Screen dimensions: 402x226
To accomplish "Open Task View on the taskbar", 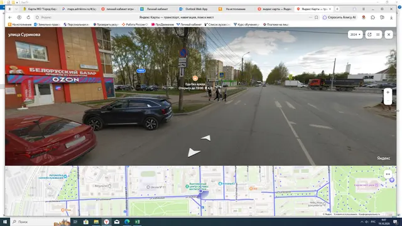I will [75, 222].
